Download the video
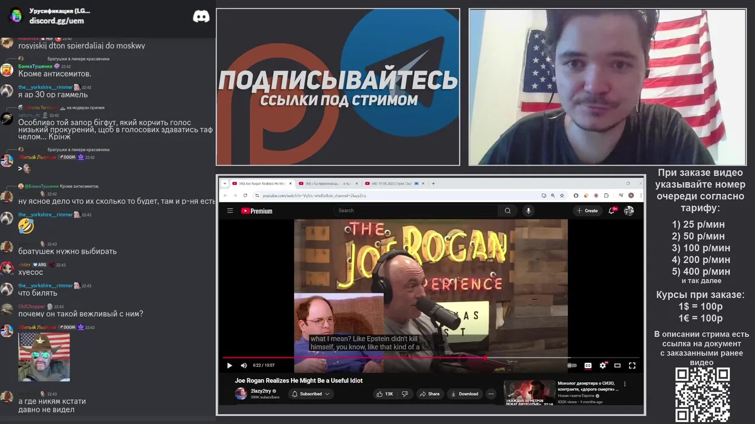 point(464,394)
